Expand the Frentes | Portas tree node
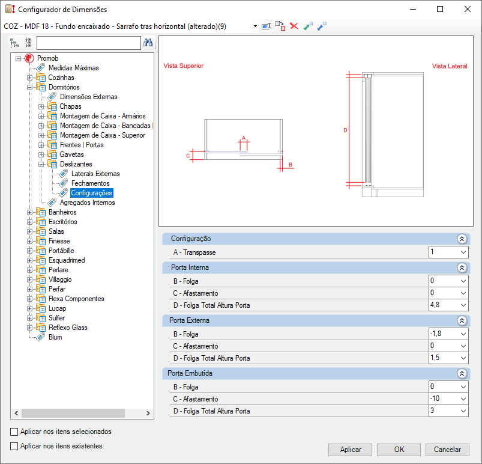Screen dimensions: 482x464 (x=41, y=145)
